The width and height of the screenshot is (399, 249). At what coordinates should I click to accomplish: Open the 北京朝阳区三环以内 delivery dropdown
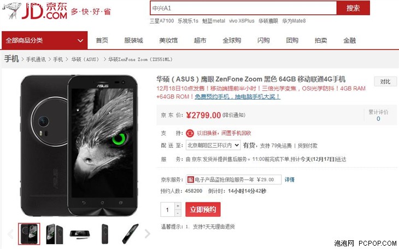pyautogui.click(x=213, y=145)
